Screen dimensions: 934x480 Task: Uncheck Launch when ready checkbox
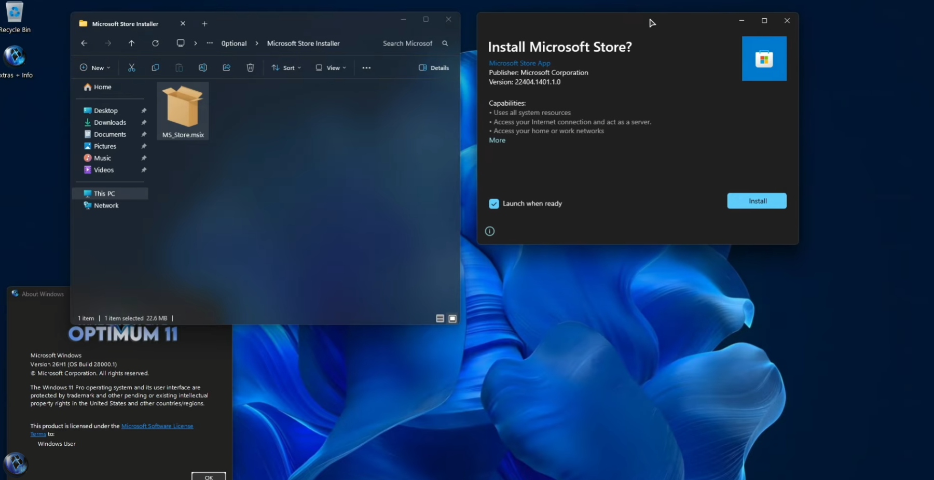click(x=494, y=204)
